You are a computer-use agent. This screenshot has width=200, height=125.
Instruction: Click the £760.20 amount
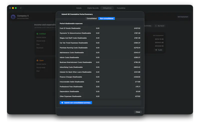[137, 62]
